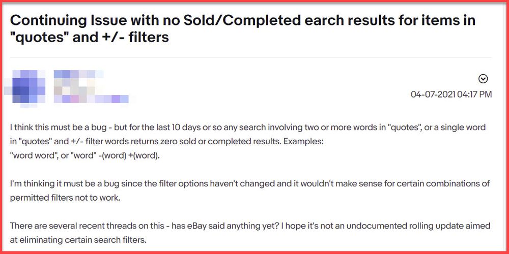
Task: Open the post options chevron dropdown
Action: coord(483,79)
